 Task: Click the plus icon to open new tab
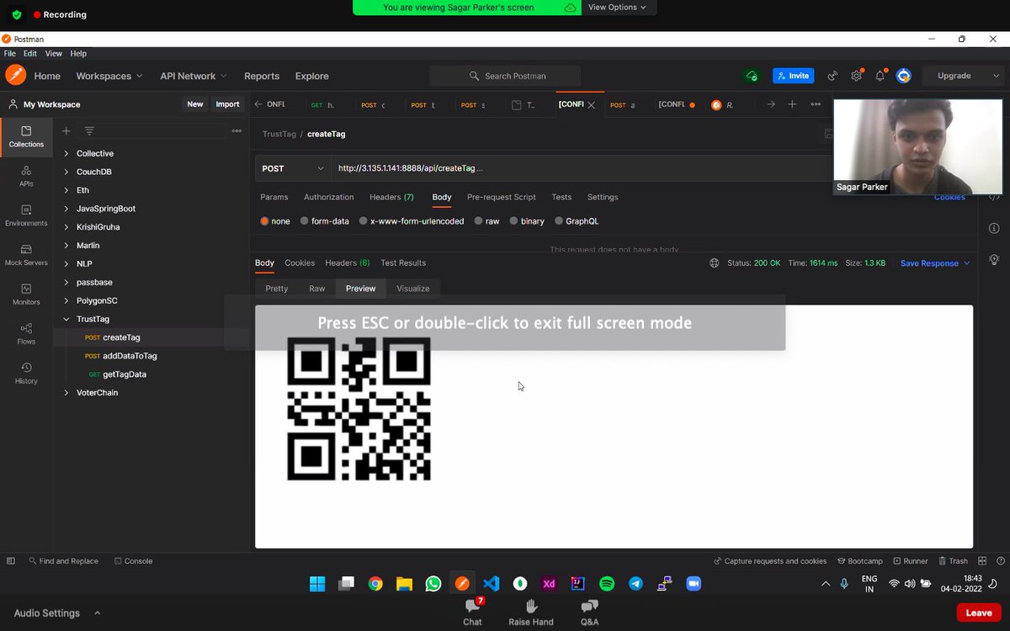[x=792, y=104]
